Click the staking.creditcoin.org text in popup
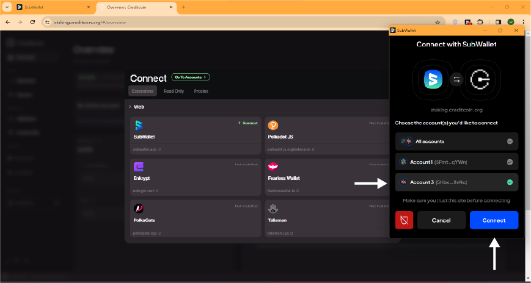Screen dimensions: 531x283 pyautogui.click(x=456, y=110)
